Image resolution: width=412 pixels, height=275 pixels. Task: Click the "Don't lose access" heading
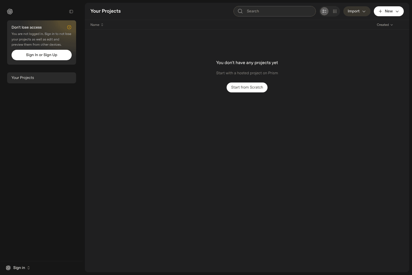27,28
